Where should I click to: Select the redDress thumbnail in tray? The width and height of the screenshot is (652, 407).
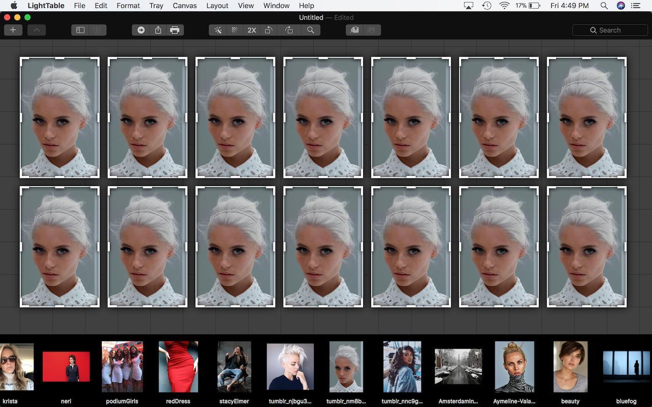click(178, 366)
